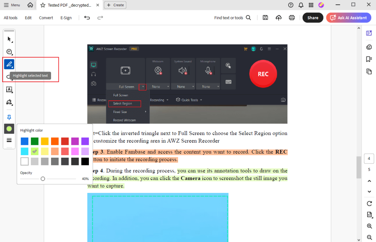Image resolution: width=376 pixels, height=242 pixels.
Task: Switch to the E-Sign section
Action: (x=66, y=17)
